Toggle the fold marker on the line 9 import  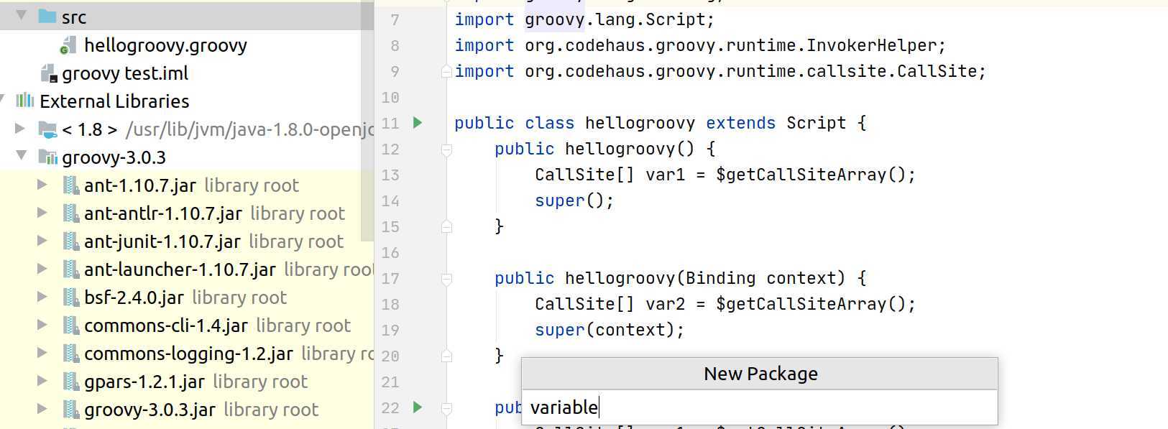[446, 71]
